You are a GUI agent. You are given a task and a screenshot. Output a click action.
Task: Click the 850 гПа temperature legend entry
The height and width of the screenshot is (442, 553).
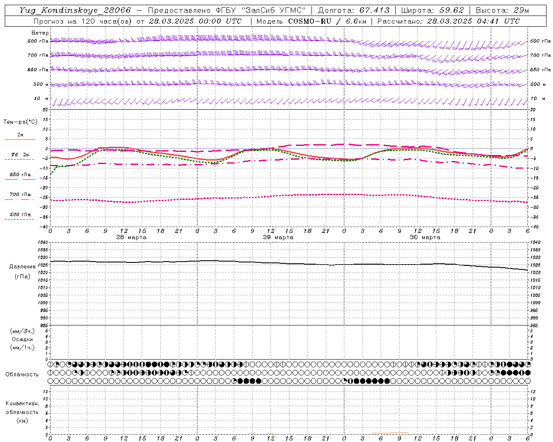[x=20, y=175]
